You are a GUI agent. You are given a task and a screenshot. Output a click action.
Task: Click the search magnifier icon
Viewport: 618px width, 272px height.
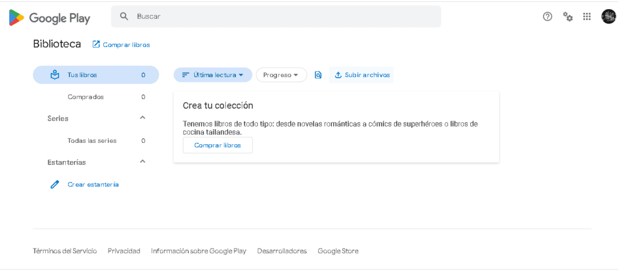(x=124, y=16)
